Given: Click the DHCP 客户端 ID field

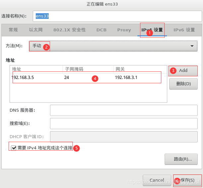Looking at the screenshot, I should pyautogui.click(x=124, y=137).
